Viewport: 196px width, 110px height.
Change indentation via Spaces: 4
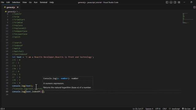[149, 109]
